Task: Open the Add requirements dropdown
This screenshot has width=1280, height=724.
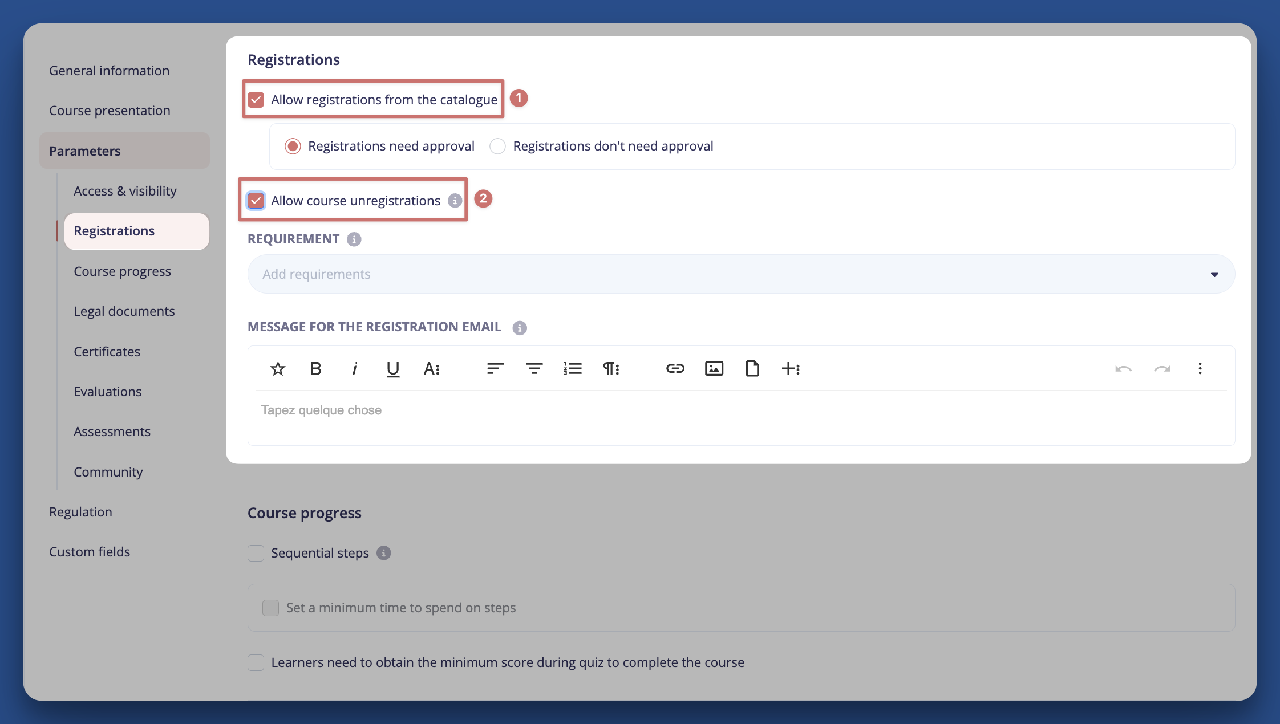Action: (741, 274)
